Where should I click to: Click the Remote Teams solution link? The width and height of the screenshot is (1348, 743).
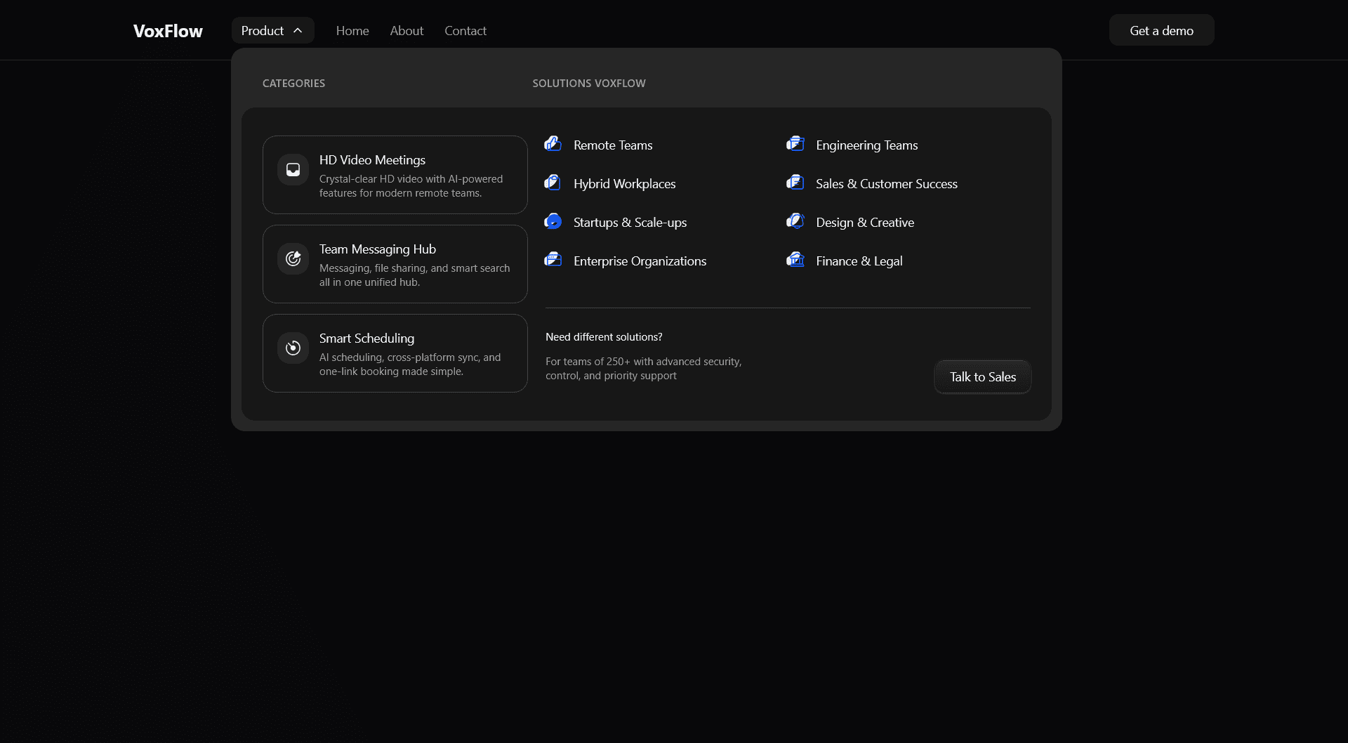pyautogui.click(x=612, y=145)
